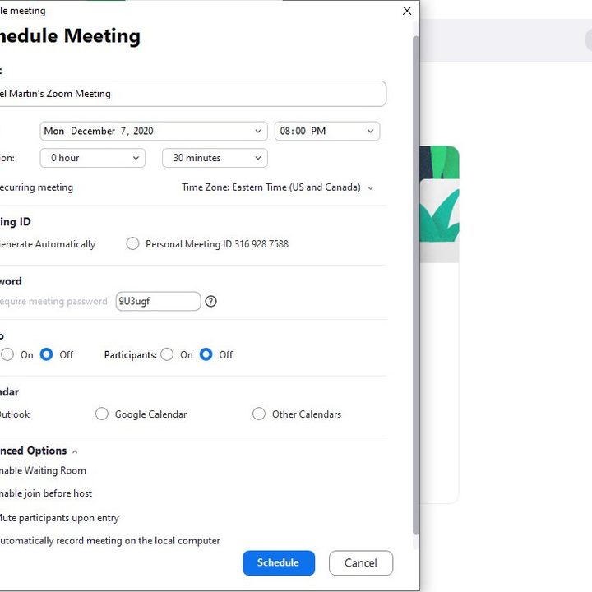
Task: Close the Schedule Meeting dialog
Action: [407, 11]
